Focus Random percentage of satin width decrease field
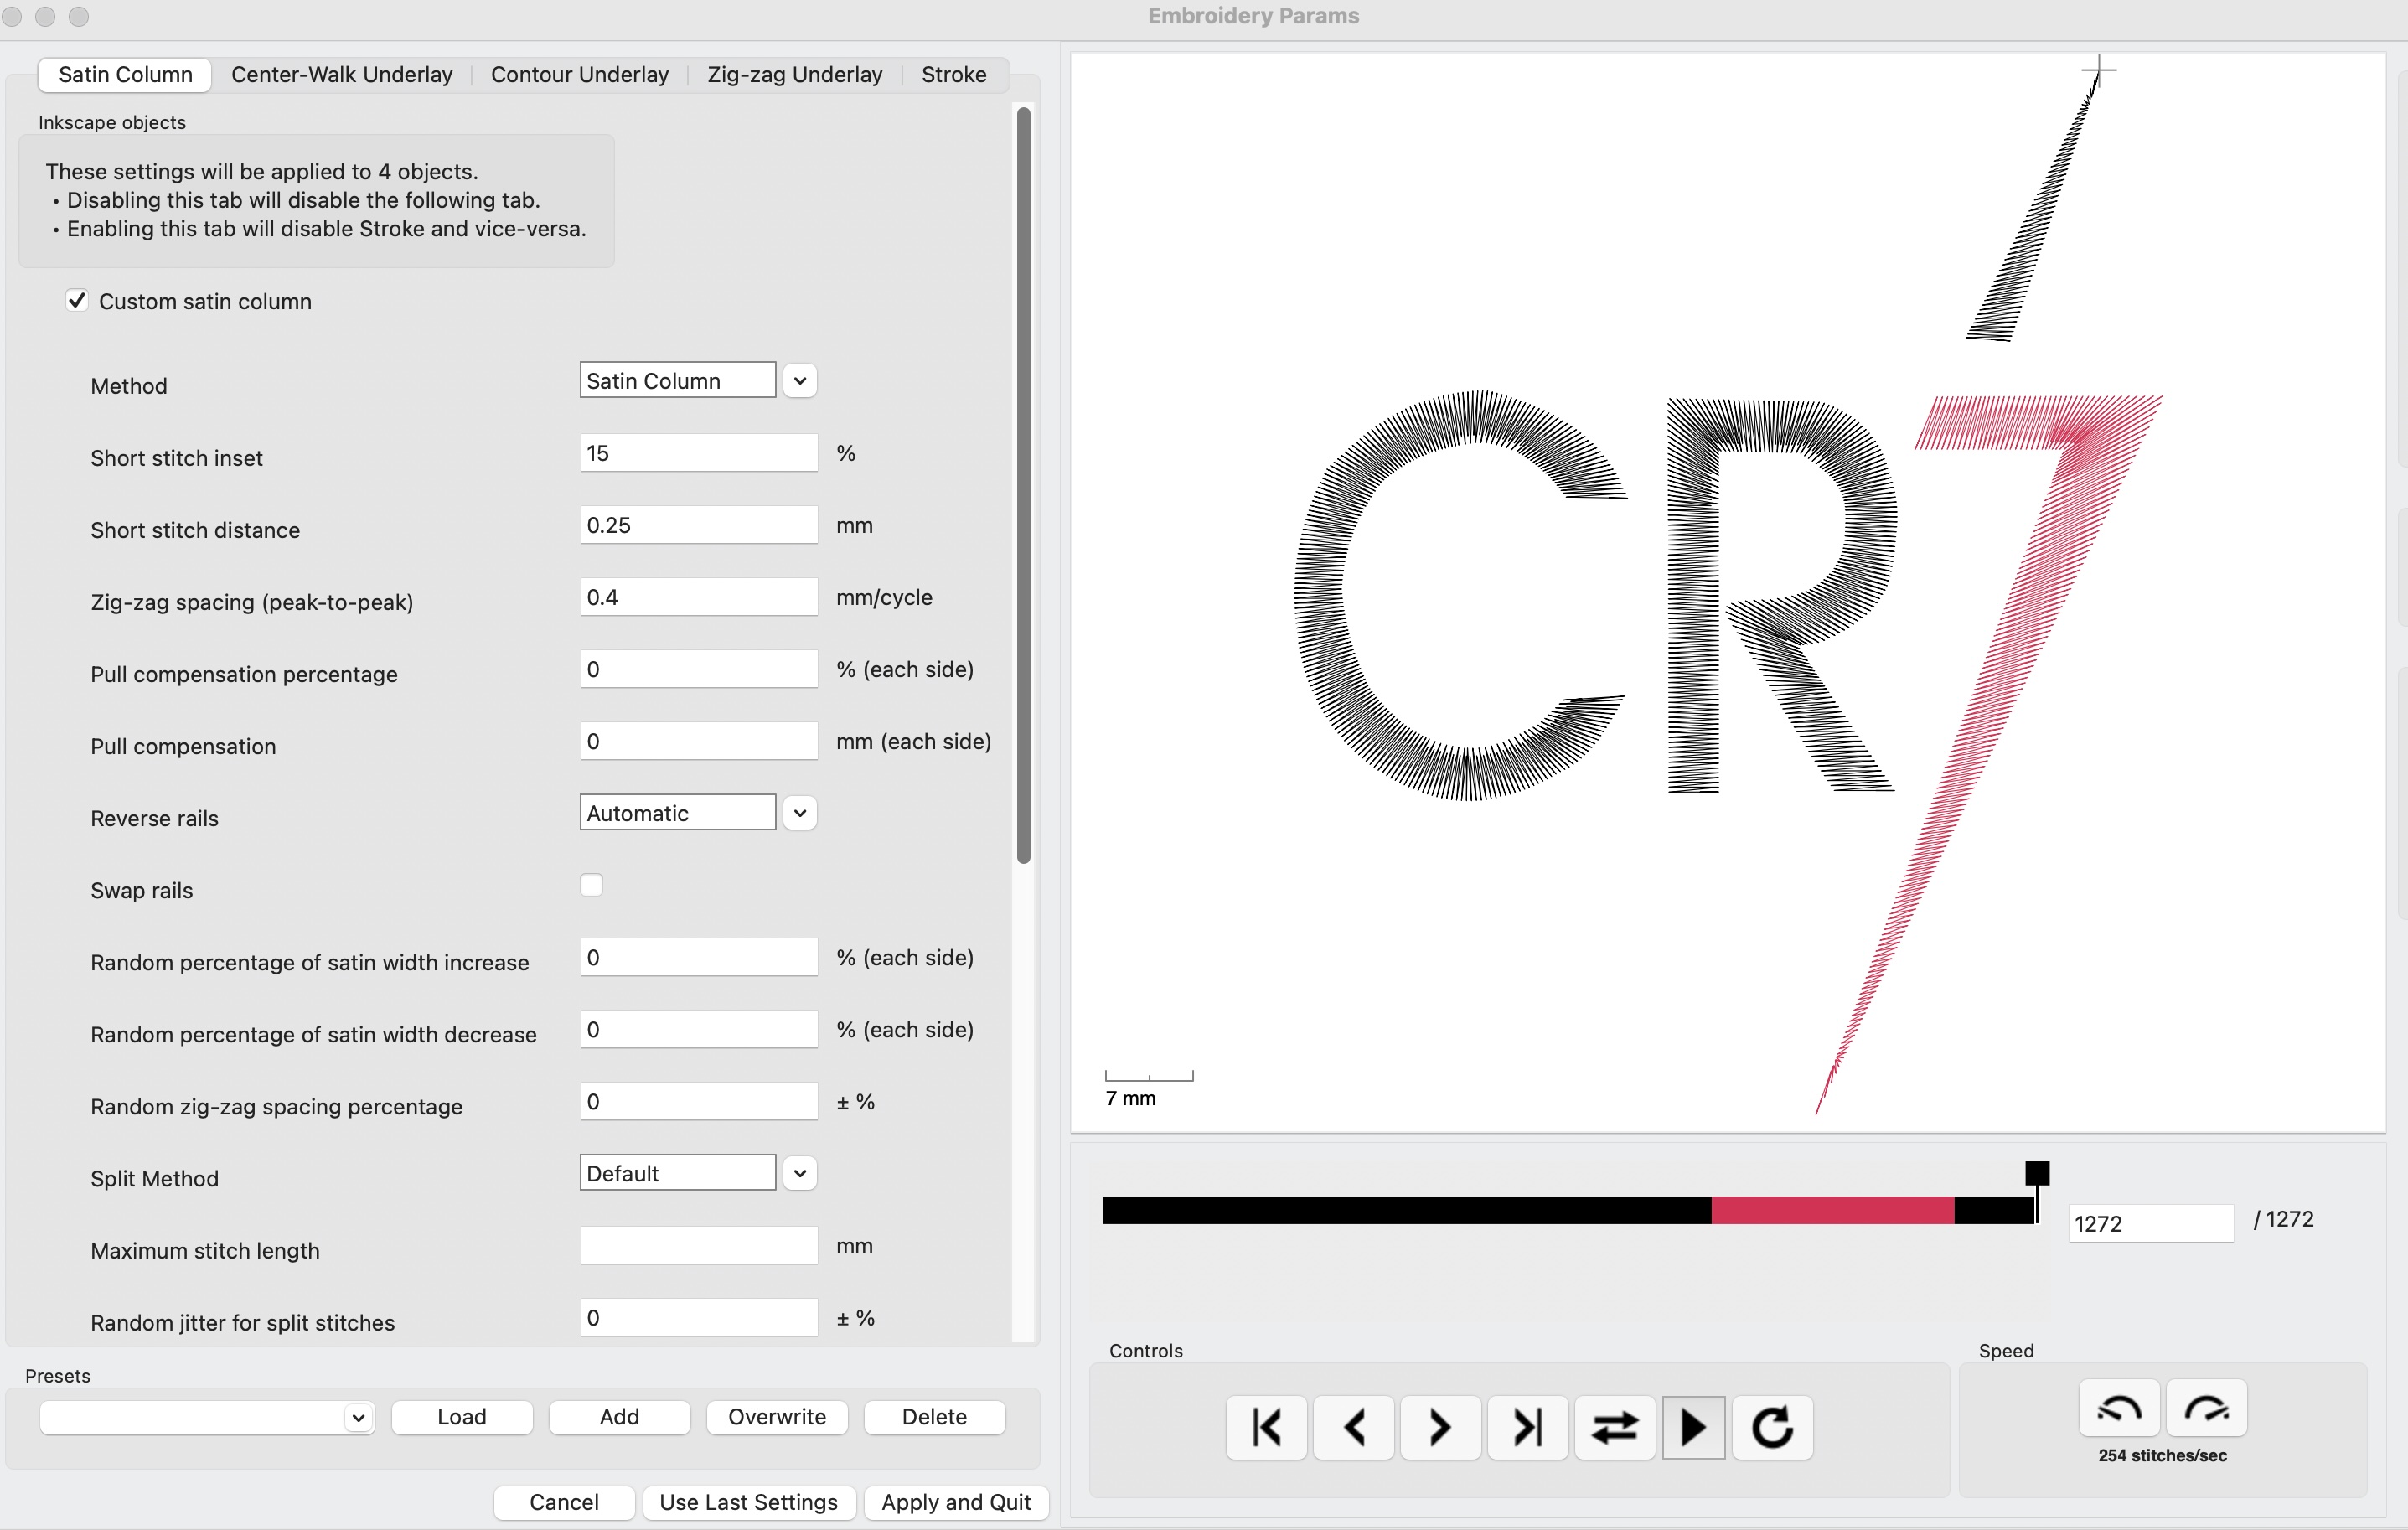This screenshot has width=2408, height=1530. (x=699, y=1029)
